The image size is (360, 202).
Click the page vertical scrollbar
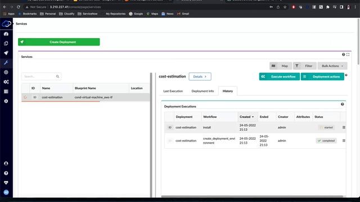(x=358, y=41)
